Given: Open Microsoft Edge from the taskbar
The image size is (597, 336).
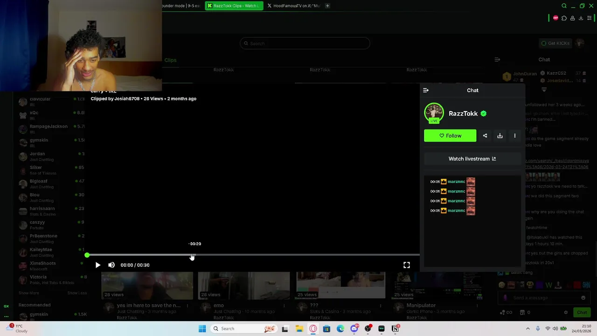Looking at the screenshot, I should coord(340,329).
